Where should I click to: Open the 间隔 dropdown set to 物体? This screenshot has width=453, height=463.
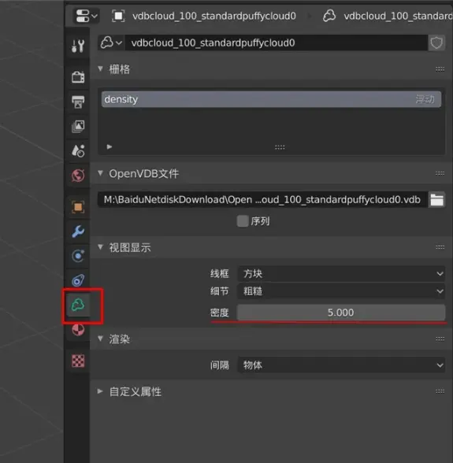341,365
